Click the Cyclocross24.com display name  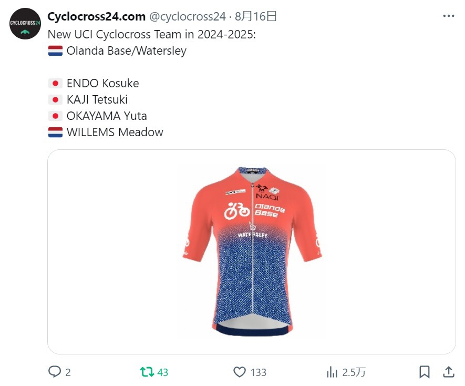click(x=96, y=16)
